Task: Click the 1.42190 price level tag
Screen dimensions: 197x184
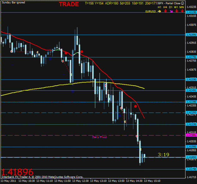Action: [x=191, y=124]
